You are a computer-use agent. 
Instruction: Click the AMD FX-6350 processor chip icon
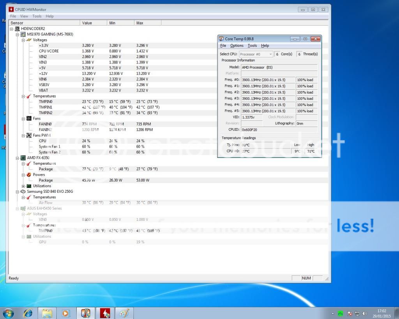pos(23,158)
